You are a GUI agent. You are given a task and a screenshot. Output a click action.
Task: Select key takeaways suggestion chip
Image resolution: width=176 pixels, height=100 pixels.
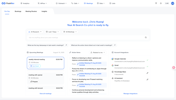(x=47, y=45)
